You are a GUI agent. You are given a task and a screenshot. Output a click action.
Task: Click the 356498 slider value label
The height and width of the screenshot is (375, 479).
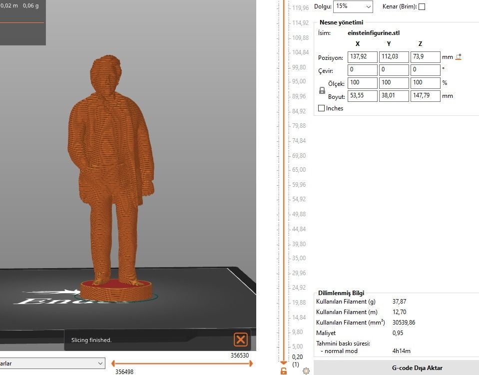click(x=124, y=372)
